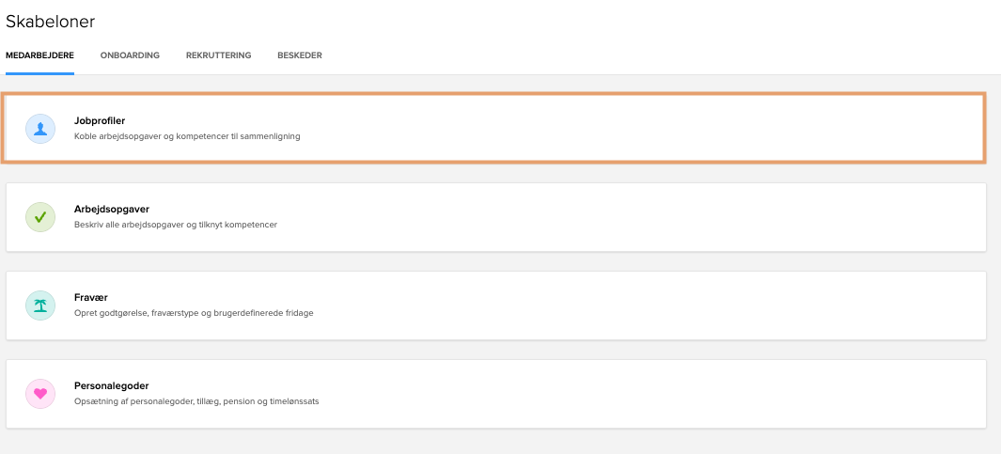Open the Rekruttering tab
Screen dimensions: 1001x454
coord(218,55)
